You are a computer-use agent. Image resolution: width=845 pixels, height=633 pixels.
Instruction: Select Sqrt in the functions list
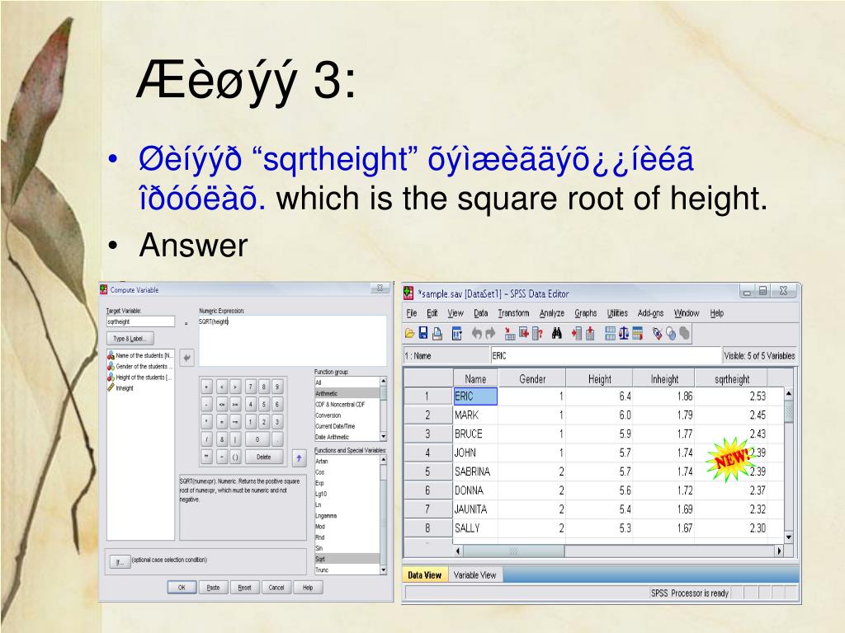coord(347,559)
